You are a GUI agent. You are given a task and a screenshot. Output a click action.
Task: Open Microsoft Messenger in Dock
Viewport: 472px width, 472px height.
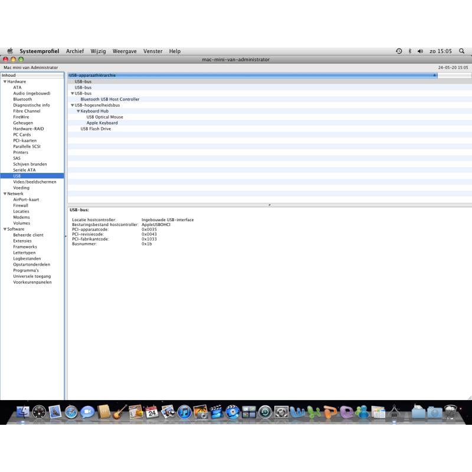coord(362,412)
